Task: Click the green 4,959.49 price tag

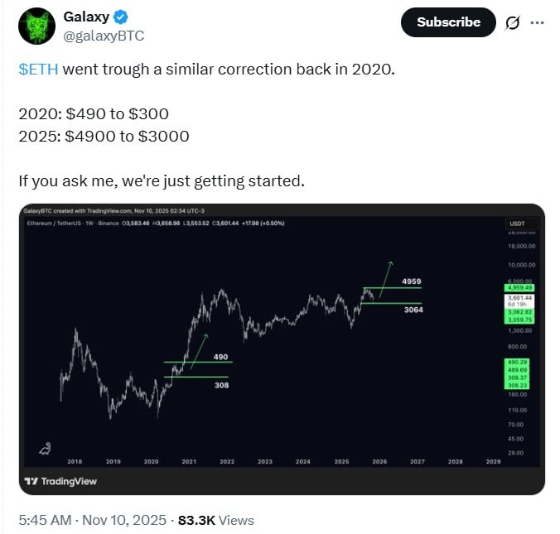Action: (x=521, y=287)
